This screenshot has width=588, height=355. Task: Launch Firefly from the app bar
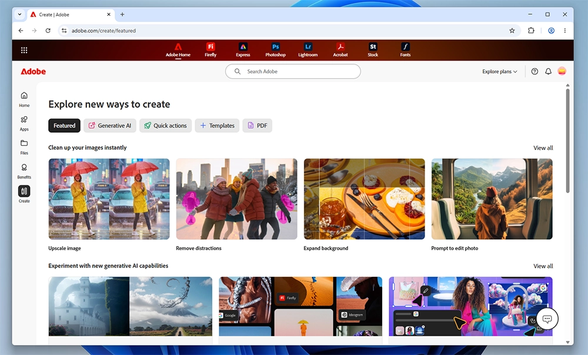tap(211, 50)
